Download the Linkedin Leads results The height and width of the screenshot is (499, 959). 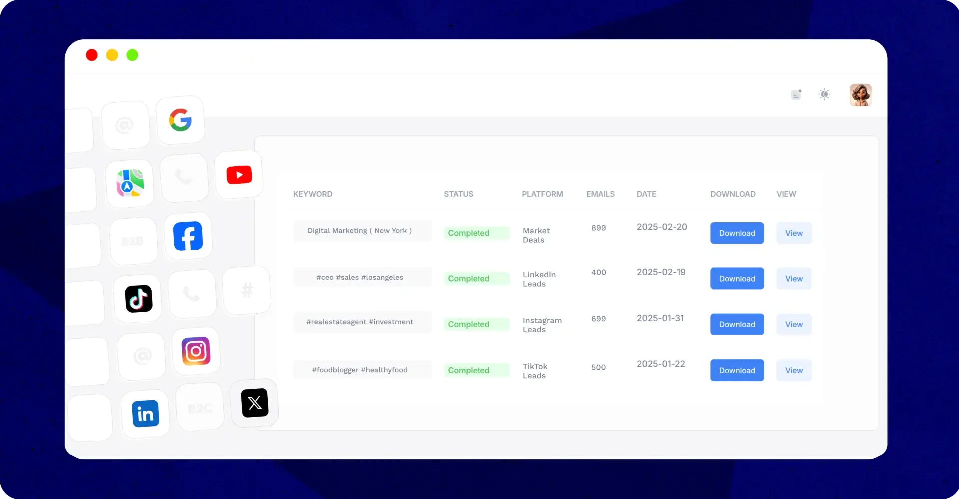[x=737, y=279]
